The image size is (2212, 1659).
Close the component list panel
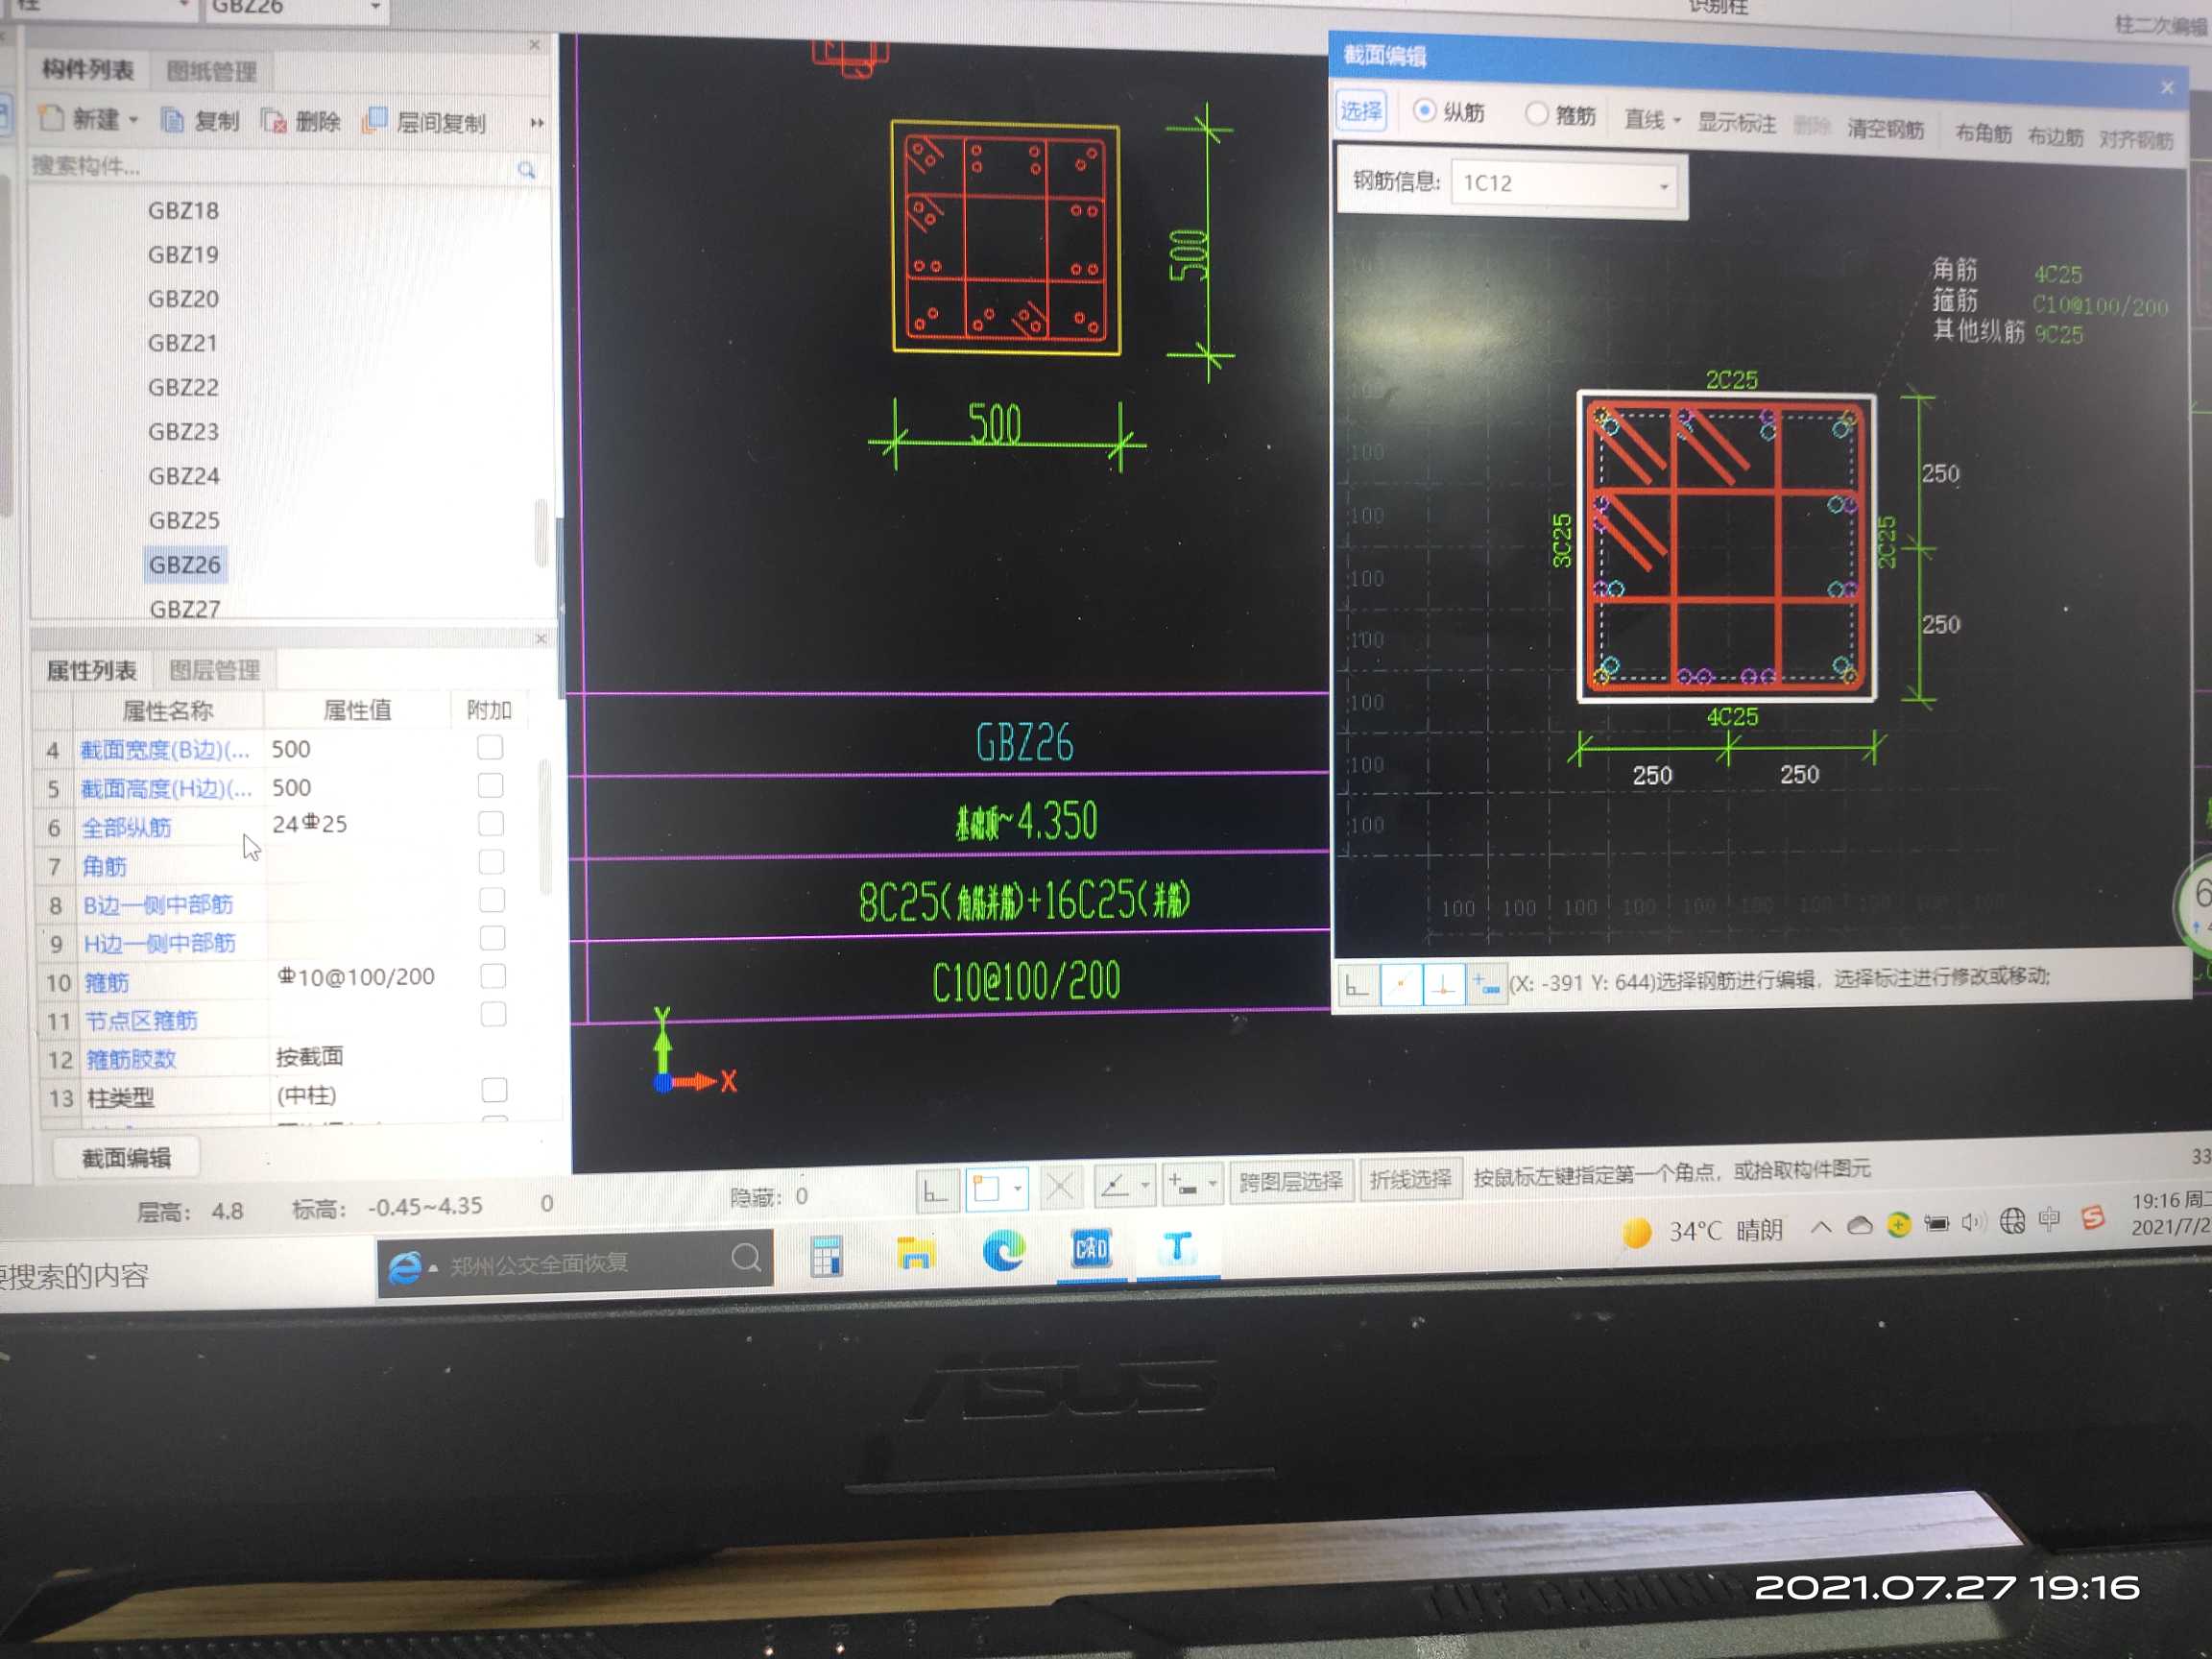coord(535,45)
